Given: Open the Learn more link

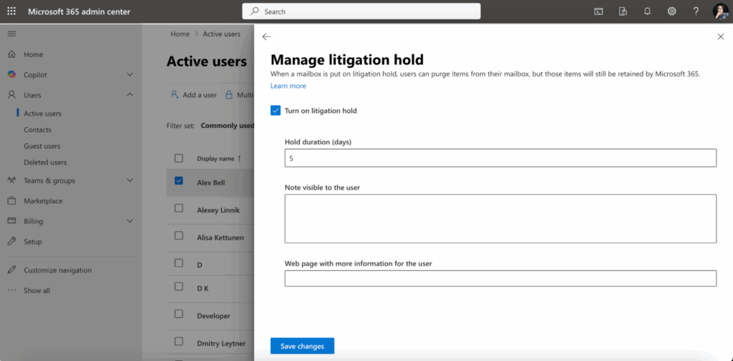Looking at the screenshot, I should (288, 86).
